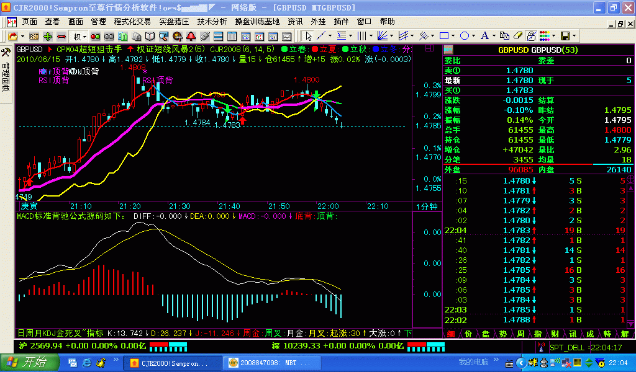636x372 pixels.
Task: Expand dropdown arrow next to folder icon
Action: click(x=22, y=37)
